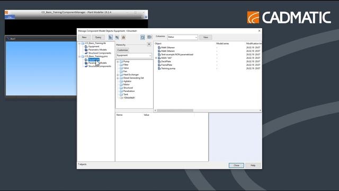
Task: Click the object list scroll right arrow
Action: (x=260, y=110)
